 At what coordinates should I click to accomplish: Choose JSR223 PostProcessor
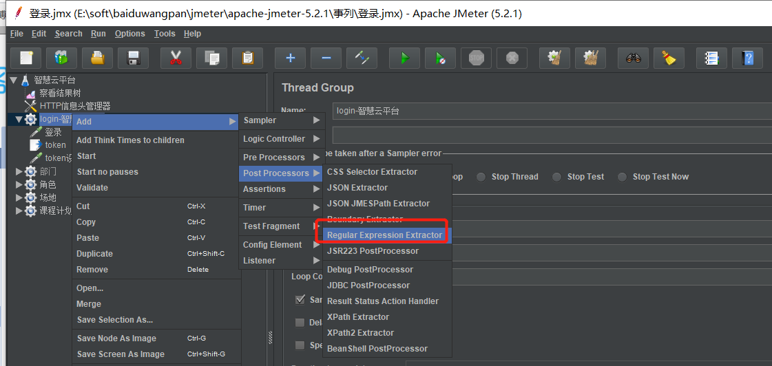tap(387, 251)
